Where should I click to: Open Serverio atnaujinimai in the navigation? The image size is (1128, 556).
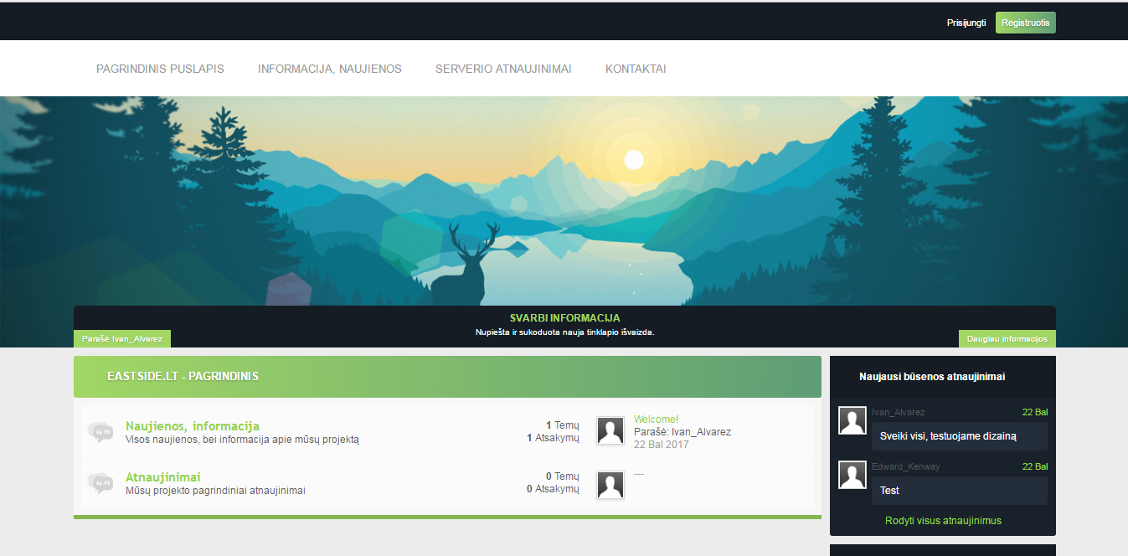tap(503, 69)
